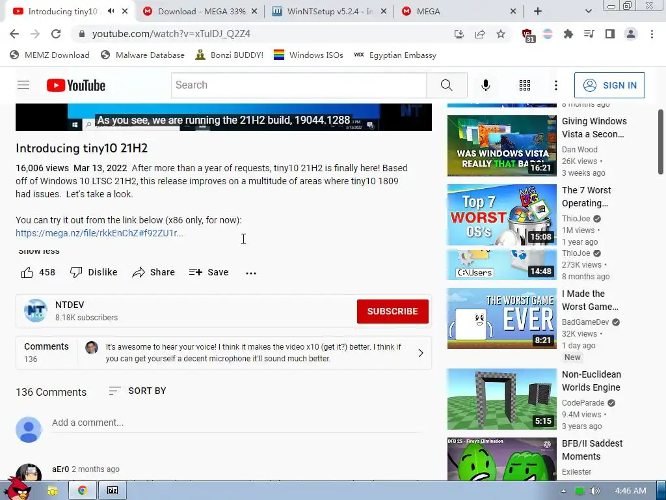Viewport: 666px width, 500px height.
Task: Show hidden system tray icons arrow
Action: pyautogui.click(x=563, y=491)
